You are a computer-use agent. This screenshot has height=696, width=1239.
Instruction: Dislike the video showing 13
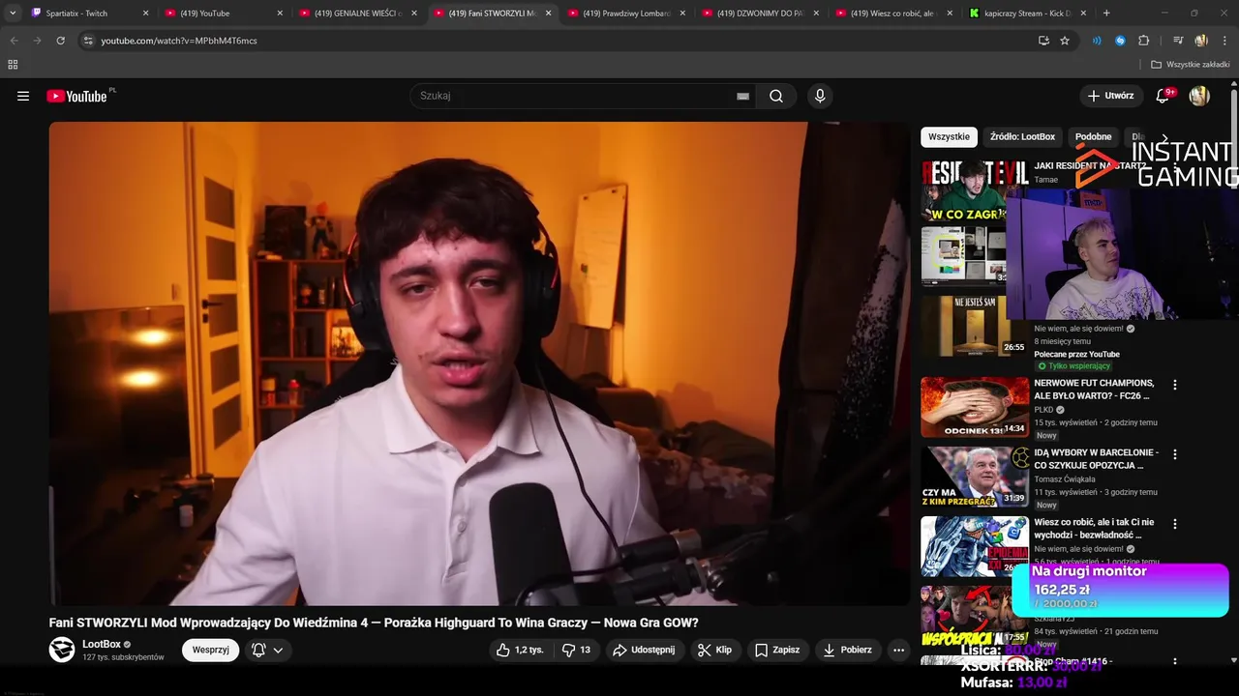[x=577, y=650]
